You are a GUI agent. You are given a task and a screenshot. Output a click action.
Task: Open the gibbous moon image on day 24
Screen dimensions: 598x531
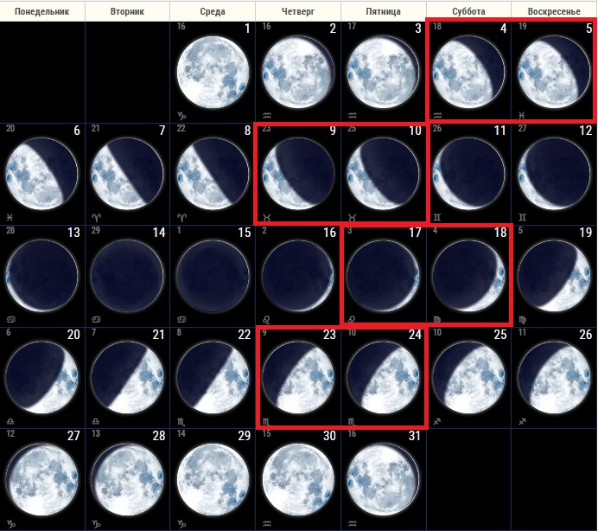[384, 378]
